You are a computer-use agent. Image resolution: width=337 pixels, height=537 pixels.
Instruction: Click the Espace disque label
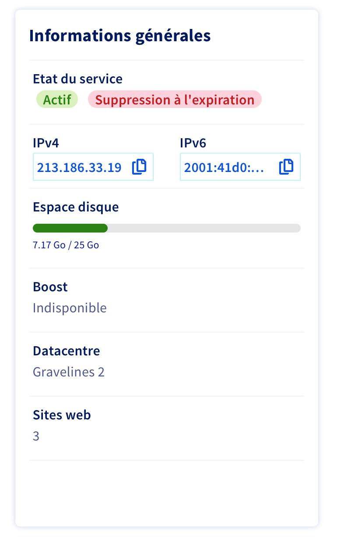coord(76,207)
